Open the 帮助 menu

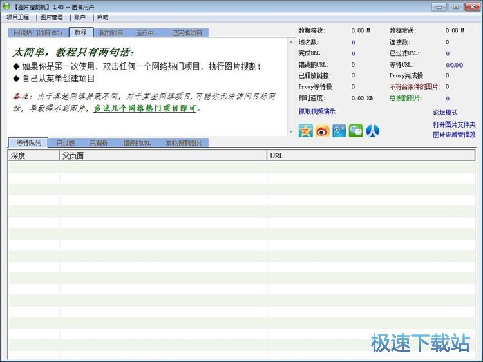(102, 17)
